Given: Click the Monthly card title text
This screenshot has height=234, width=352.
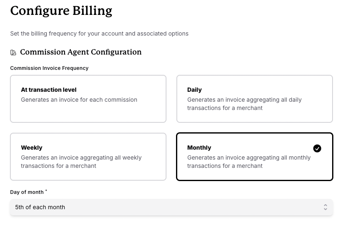Looking at the screenshot, I should click(x=199, y=148).
